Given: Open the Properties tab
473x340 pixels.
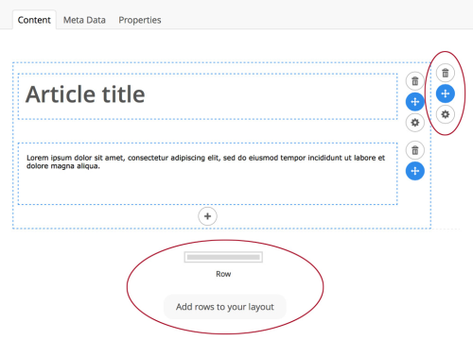Looking at the screenshot, I should coord(140,20).
